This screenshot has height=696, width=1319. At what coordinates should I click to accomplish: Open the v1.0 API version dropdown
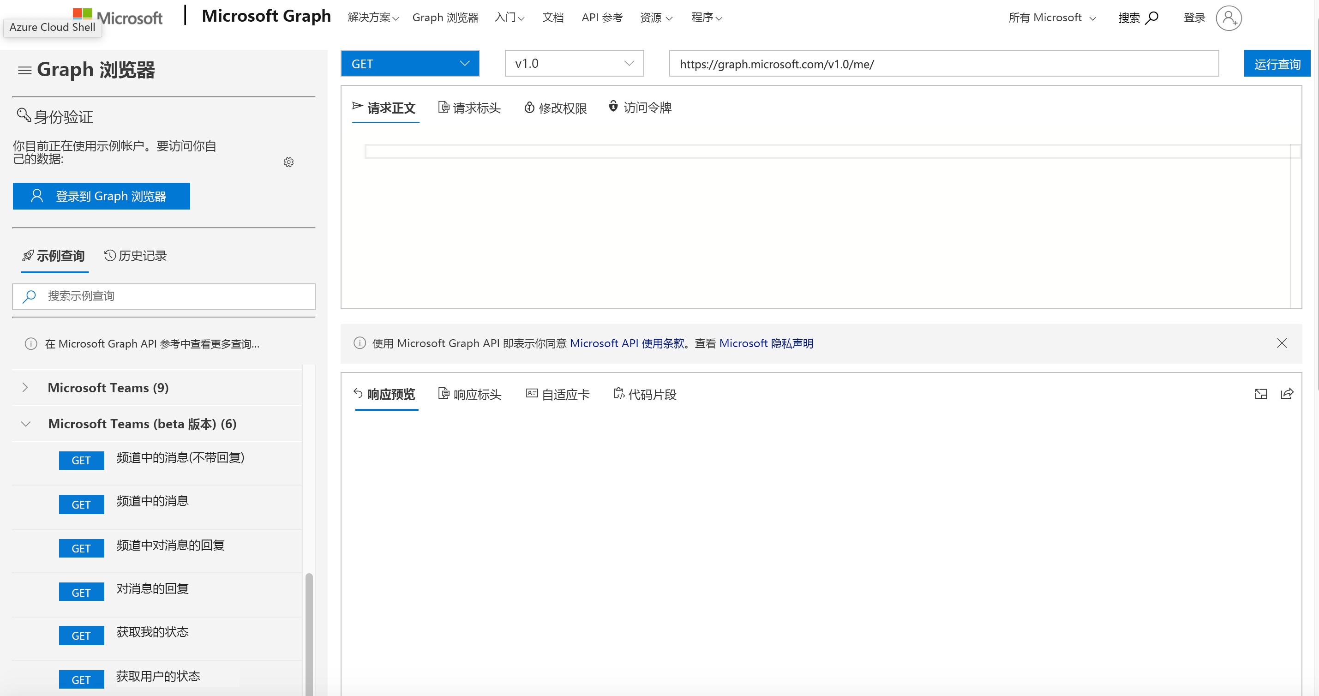(x=574, y=63)
